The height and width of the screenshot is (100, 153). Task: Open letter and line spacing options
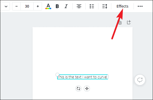pyautogui.click(x=105, y=6)
